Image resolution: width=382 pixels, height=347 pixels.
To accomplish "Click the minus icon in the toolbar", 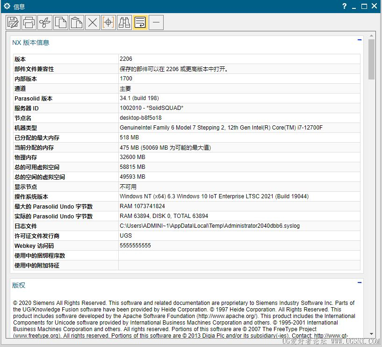I will (156, 22).
